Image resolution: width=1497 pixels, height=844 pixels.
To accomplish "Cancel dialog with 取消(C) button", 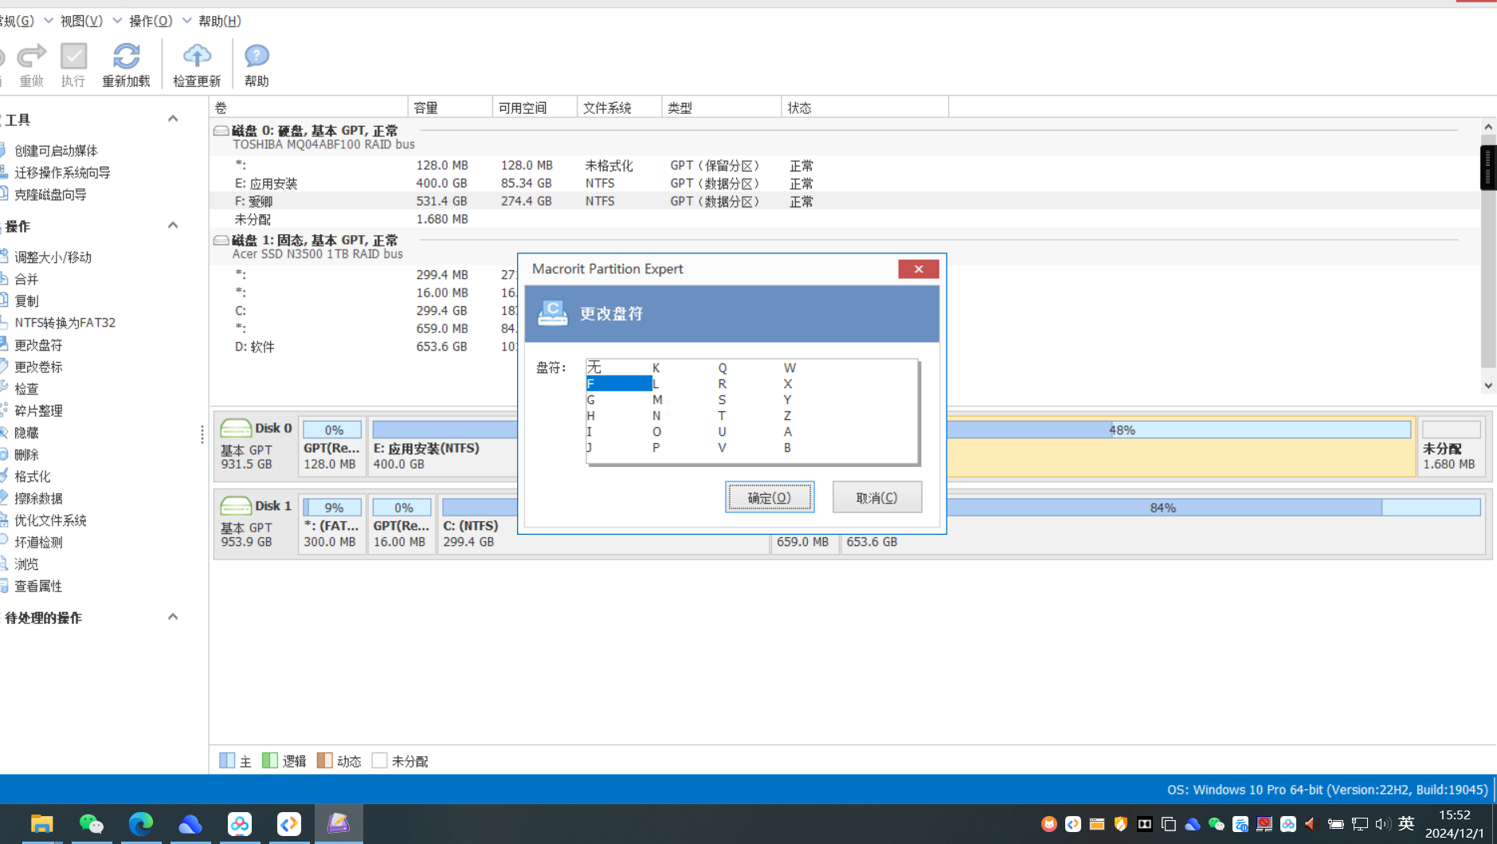I will (x=877, y=497).
